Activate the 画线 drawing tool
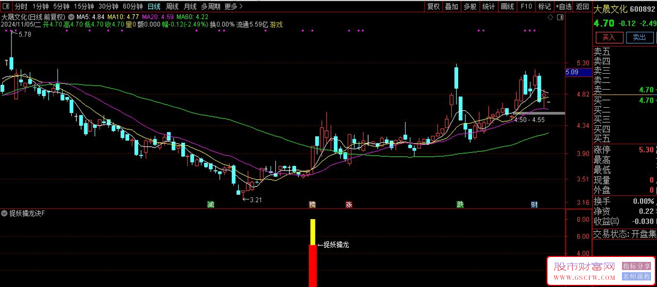The image size is (657, 287). tap(508, 7)
